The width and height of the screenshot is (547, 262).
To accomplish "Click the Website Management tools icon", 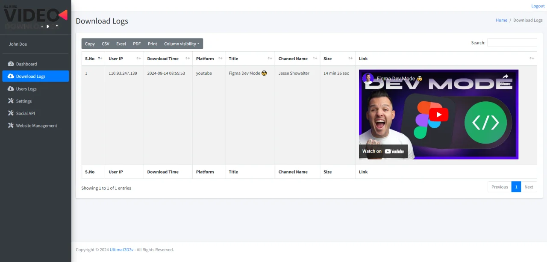I will (x=11, y=126).
